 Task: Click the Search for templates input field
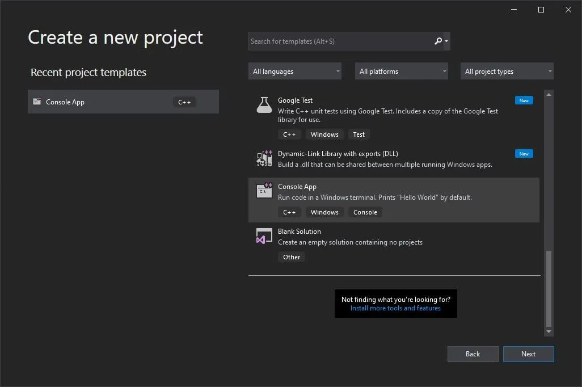[x=340, y=41]
